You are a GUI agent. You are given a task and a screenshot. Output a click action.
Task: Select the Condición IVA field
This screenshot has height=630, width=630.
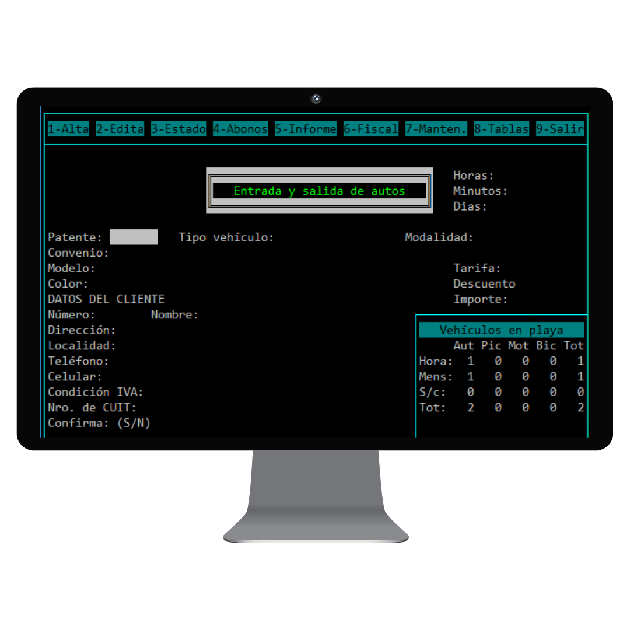coord(96,392)
